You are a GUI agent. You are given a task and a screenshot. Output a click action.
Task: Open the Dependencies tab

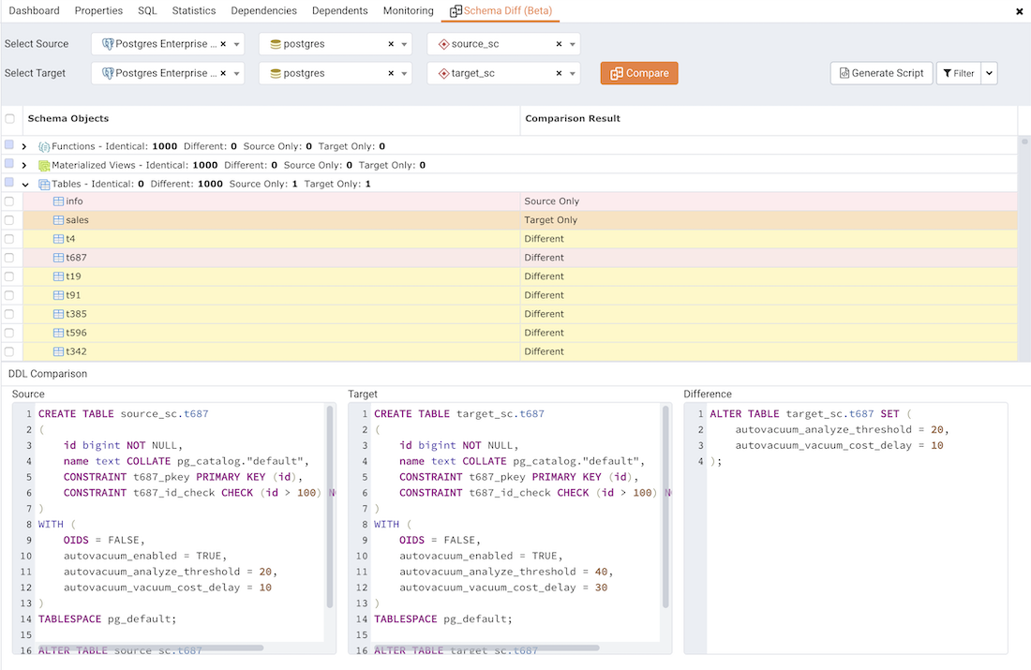[263, 11]
